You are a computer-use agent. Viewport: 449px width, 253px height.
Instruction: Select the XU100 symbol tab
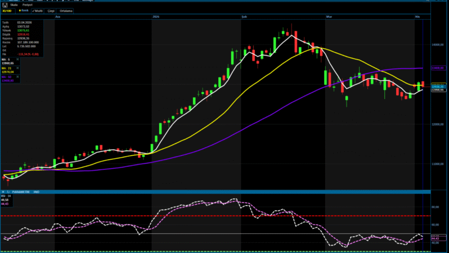click(x=9, y=10)
